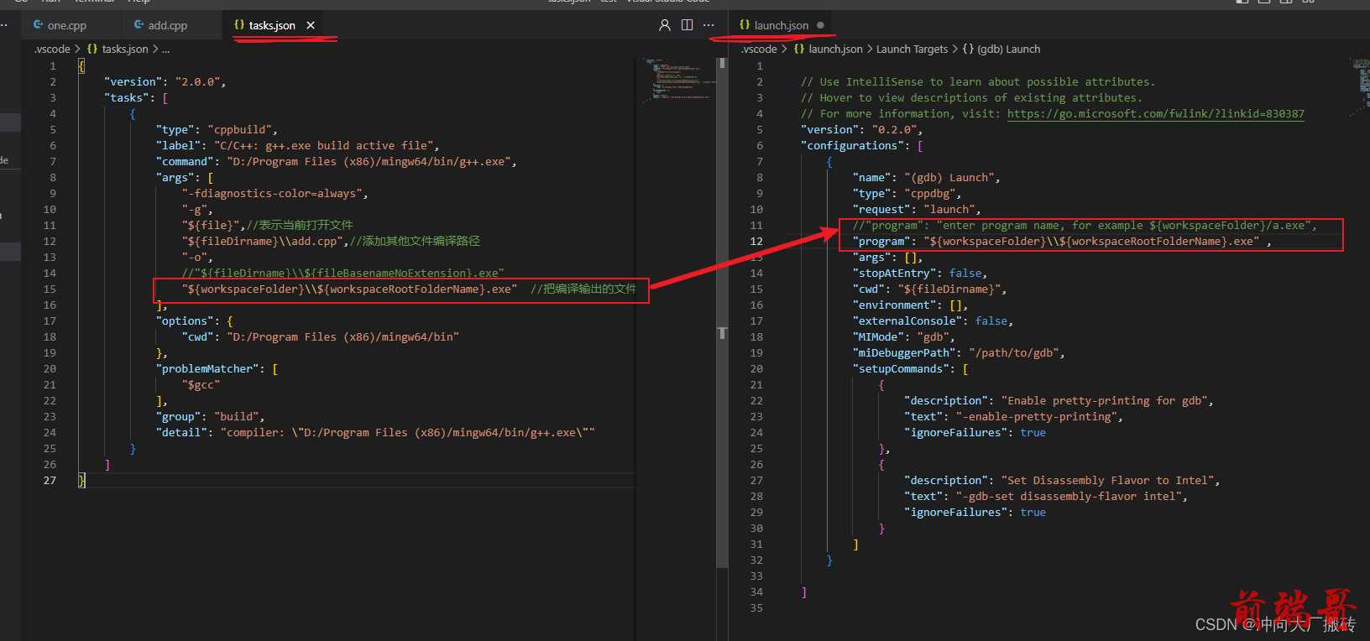Click the "type": "cppbuild" line
Image resolution: width=1370 pixels, height=641 pixels.
(x=217, y=130)
